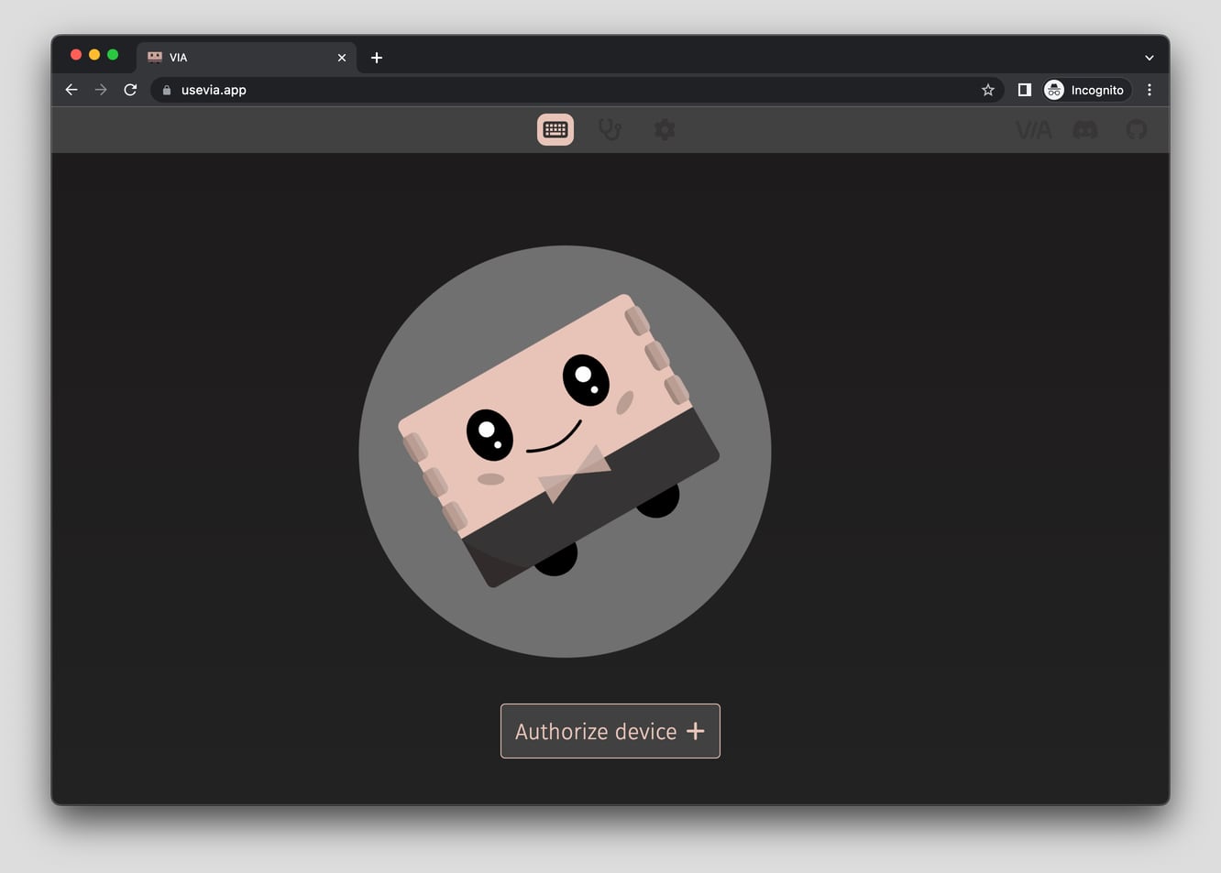
Task: Bookmark this page with the star
Action: click(x=988, y=90)
